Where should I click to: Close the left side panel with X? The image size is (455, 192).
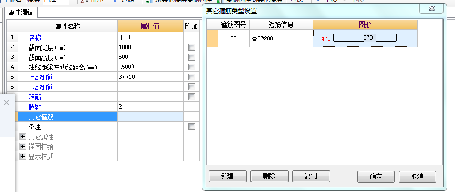7,102
